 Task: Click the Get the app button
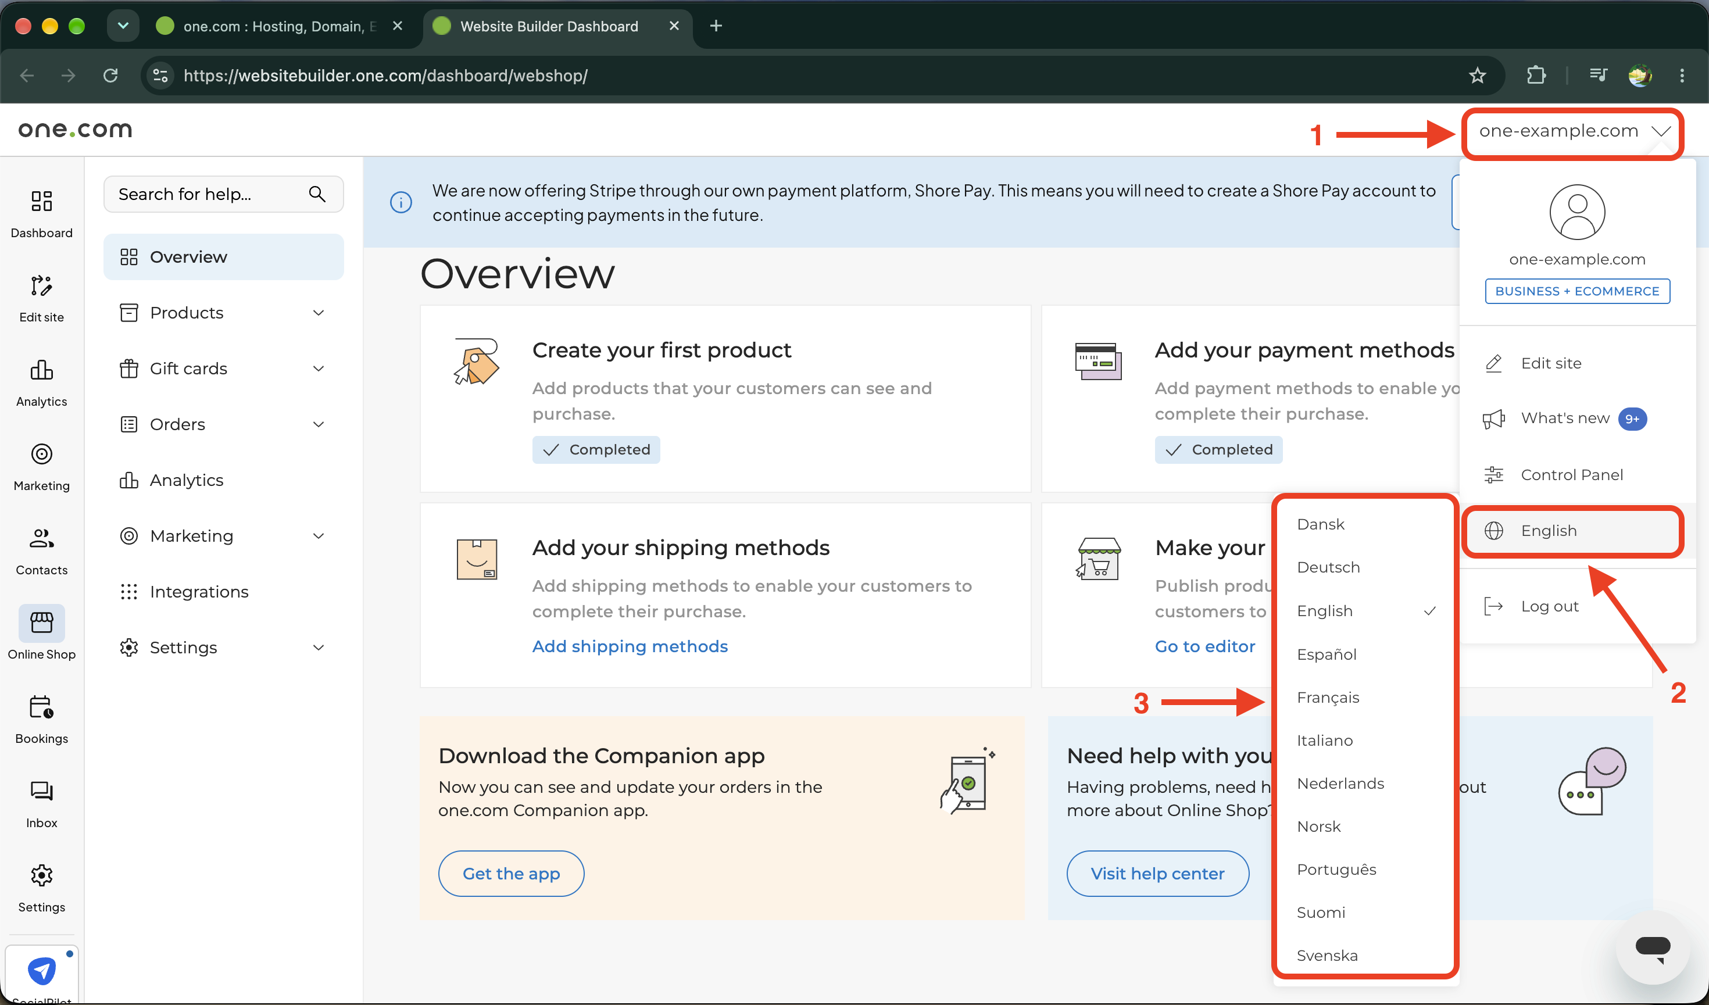click(512, 874)
